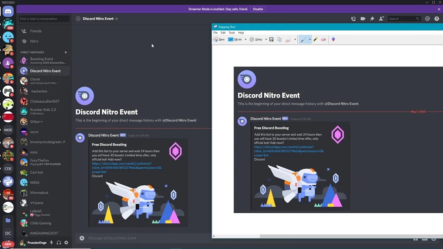Open Discord help icon

pos(436,19)
